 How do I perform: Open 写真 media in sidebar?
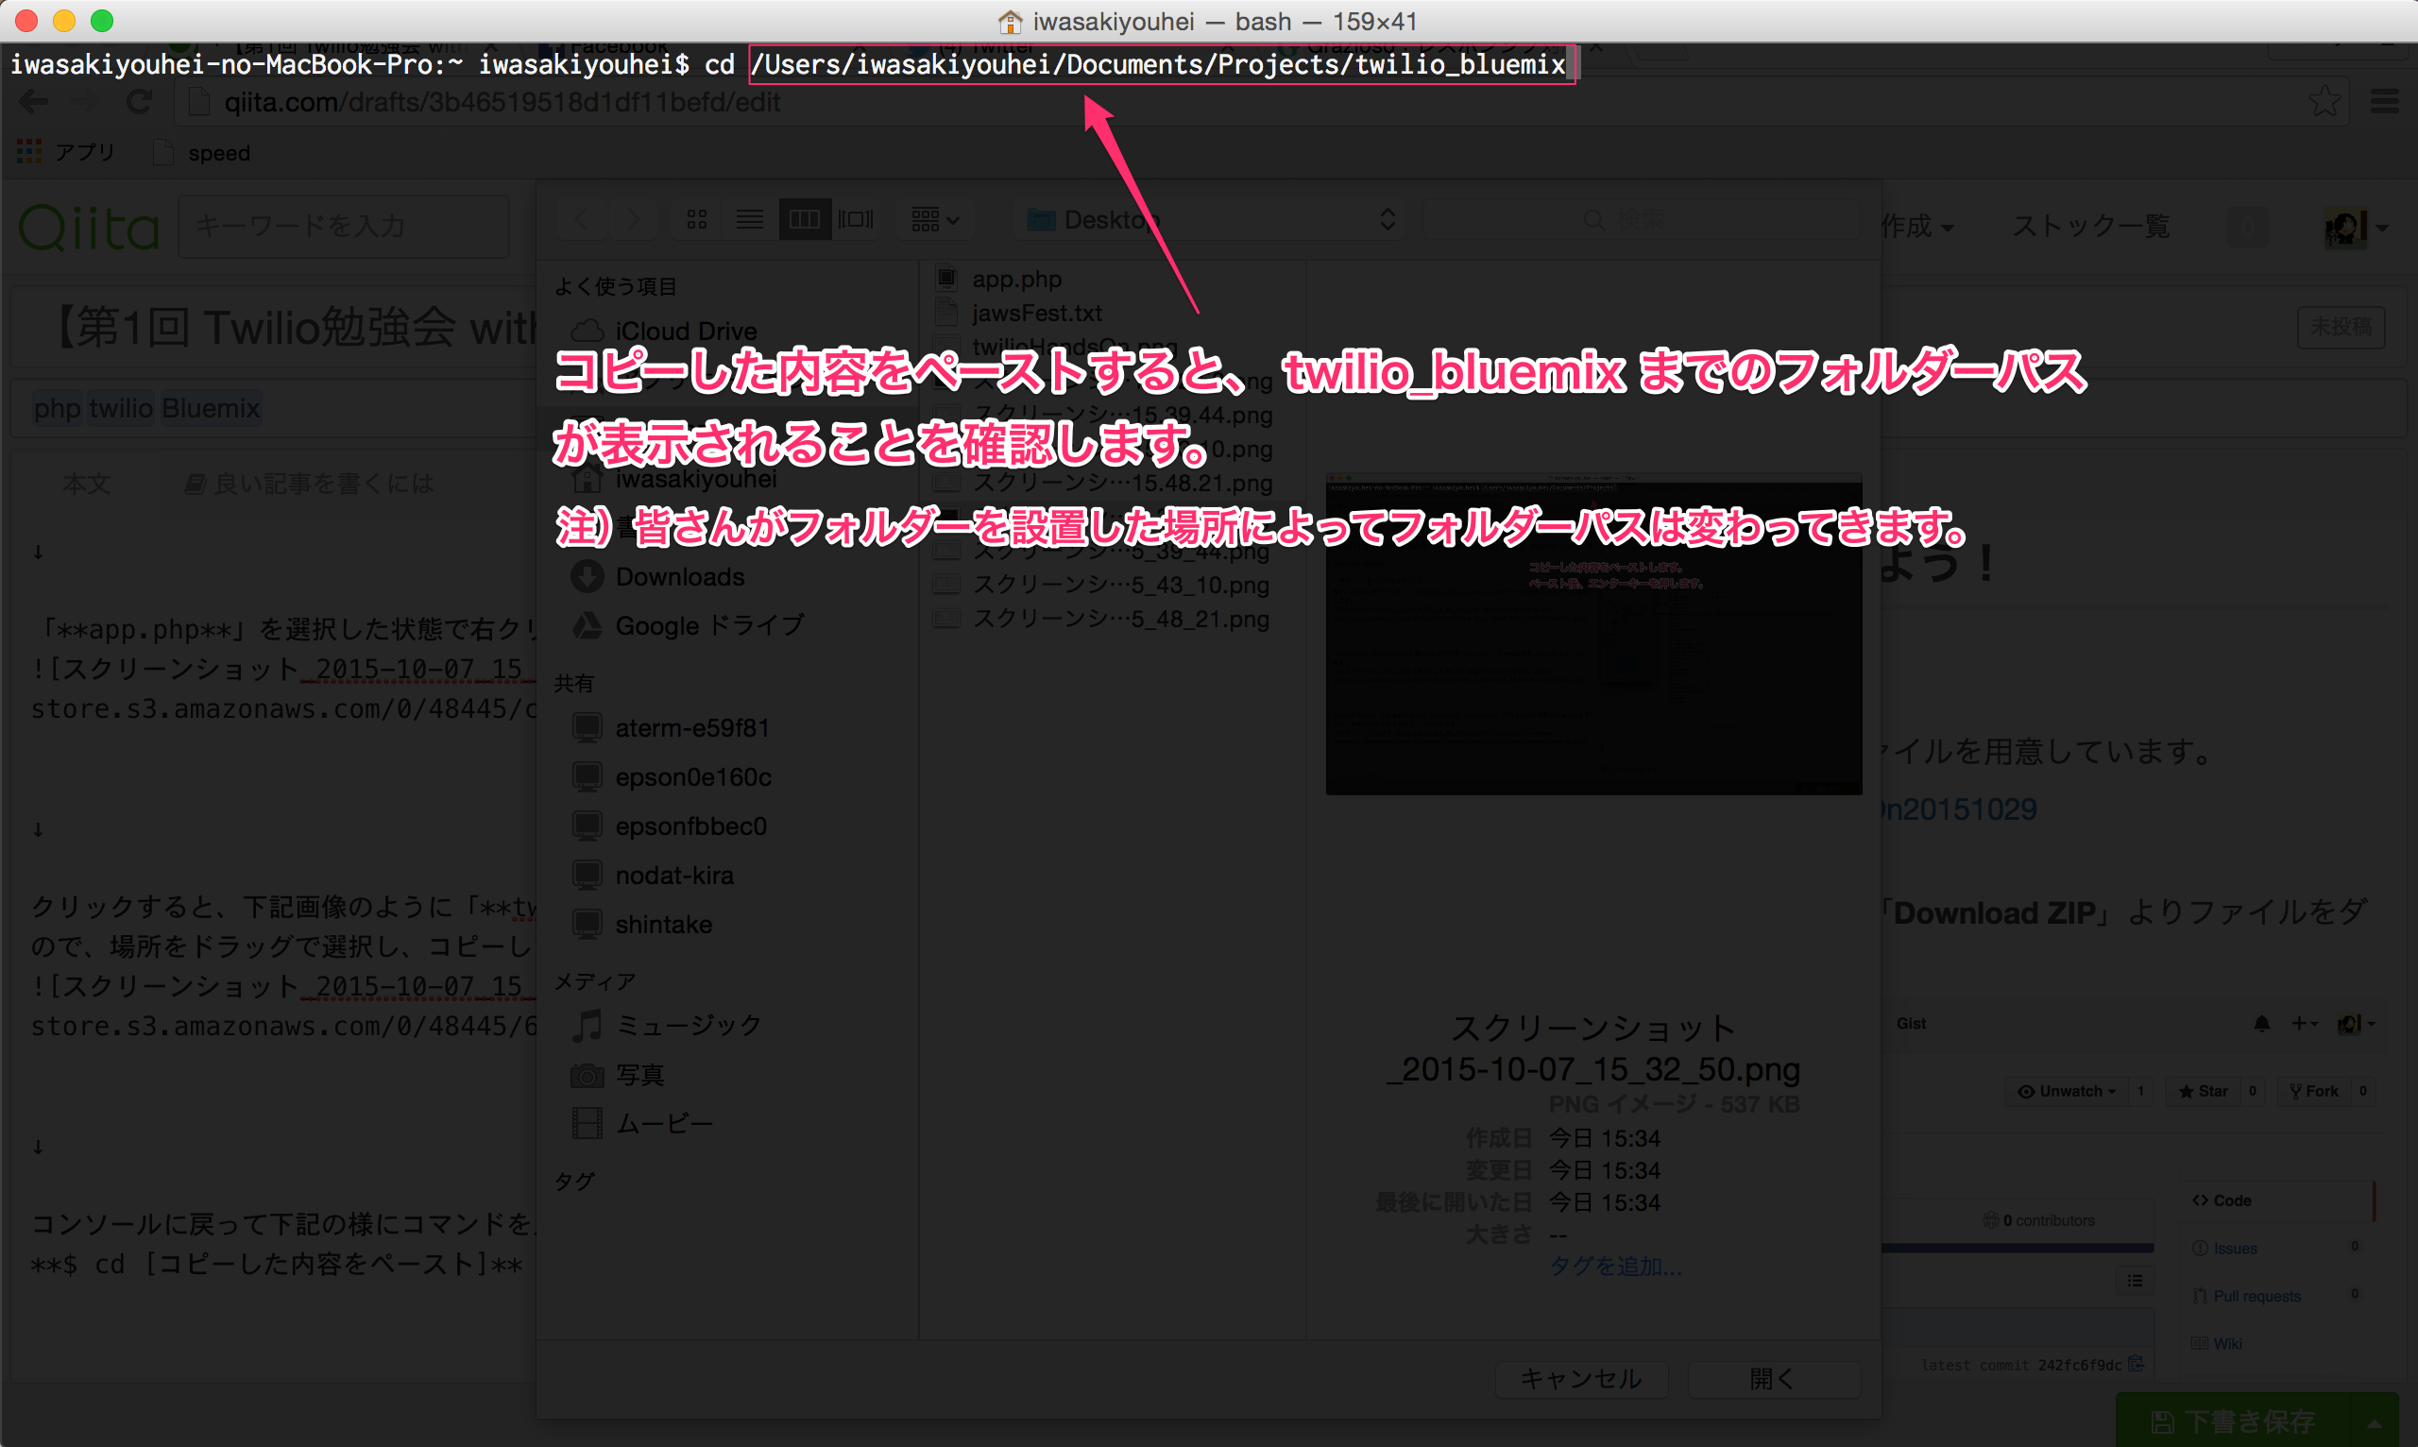tap(618, 1076)
